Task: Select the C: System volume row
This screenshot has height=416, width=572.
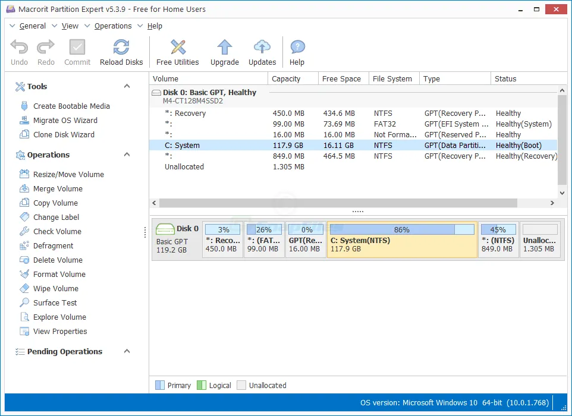Action: click(353, 145)
